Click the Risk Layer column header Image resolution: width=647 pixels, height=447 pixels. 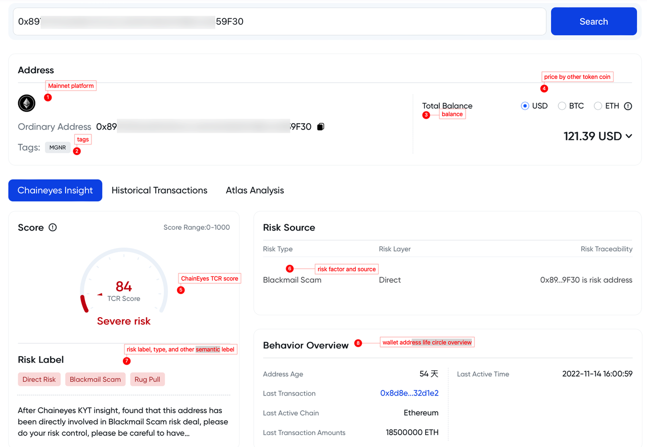(x=395, y=249)
